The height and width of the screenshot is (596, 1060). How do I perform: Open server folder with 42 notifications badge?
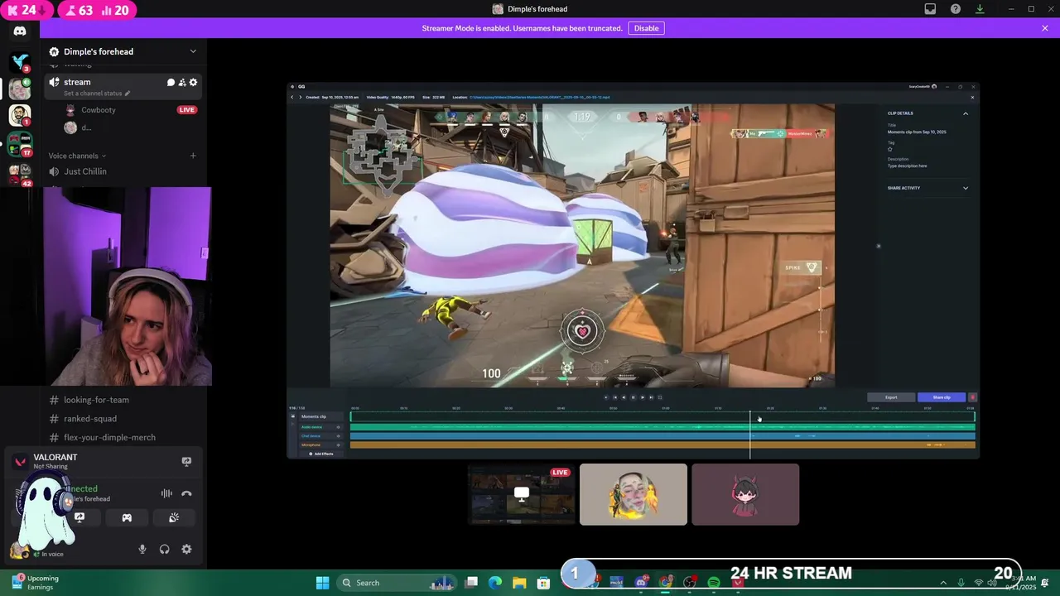click(20, 175)
